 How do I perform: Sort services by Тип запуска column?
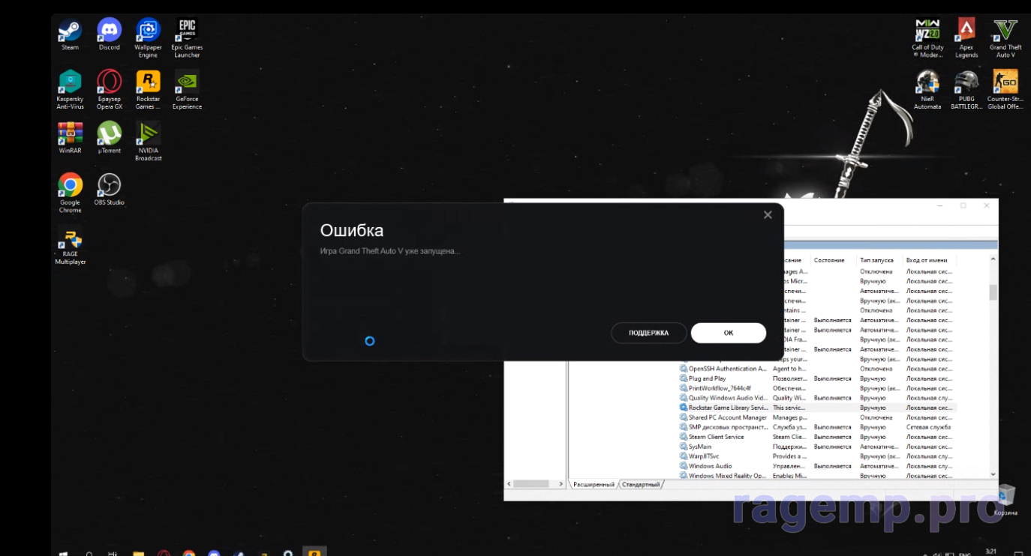click(876, 260)
